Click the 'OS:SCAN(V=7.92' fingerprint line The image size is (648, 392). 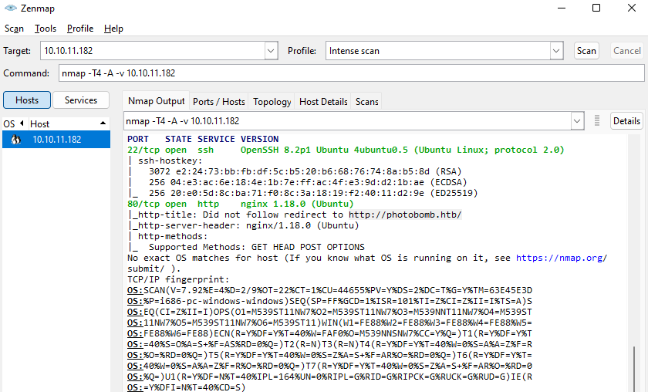pos(330,290)
